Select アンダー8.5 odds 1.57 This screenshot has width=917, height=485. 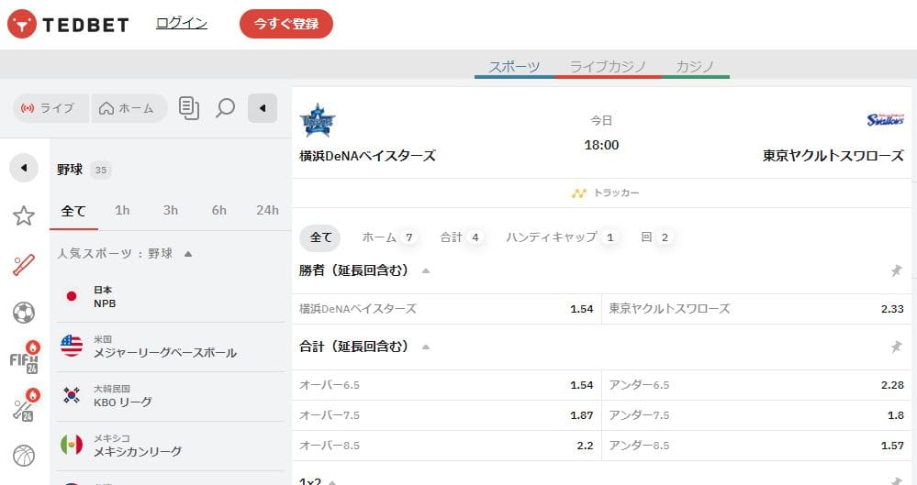pos(756,446)
